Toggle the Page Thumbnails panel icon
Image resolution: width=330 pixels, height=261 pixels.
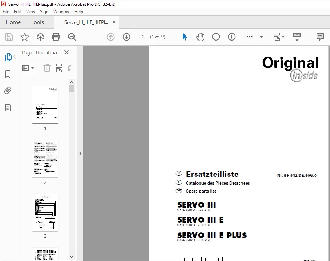(x=8, y=57)
